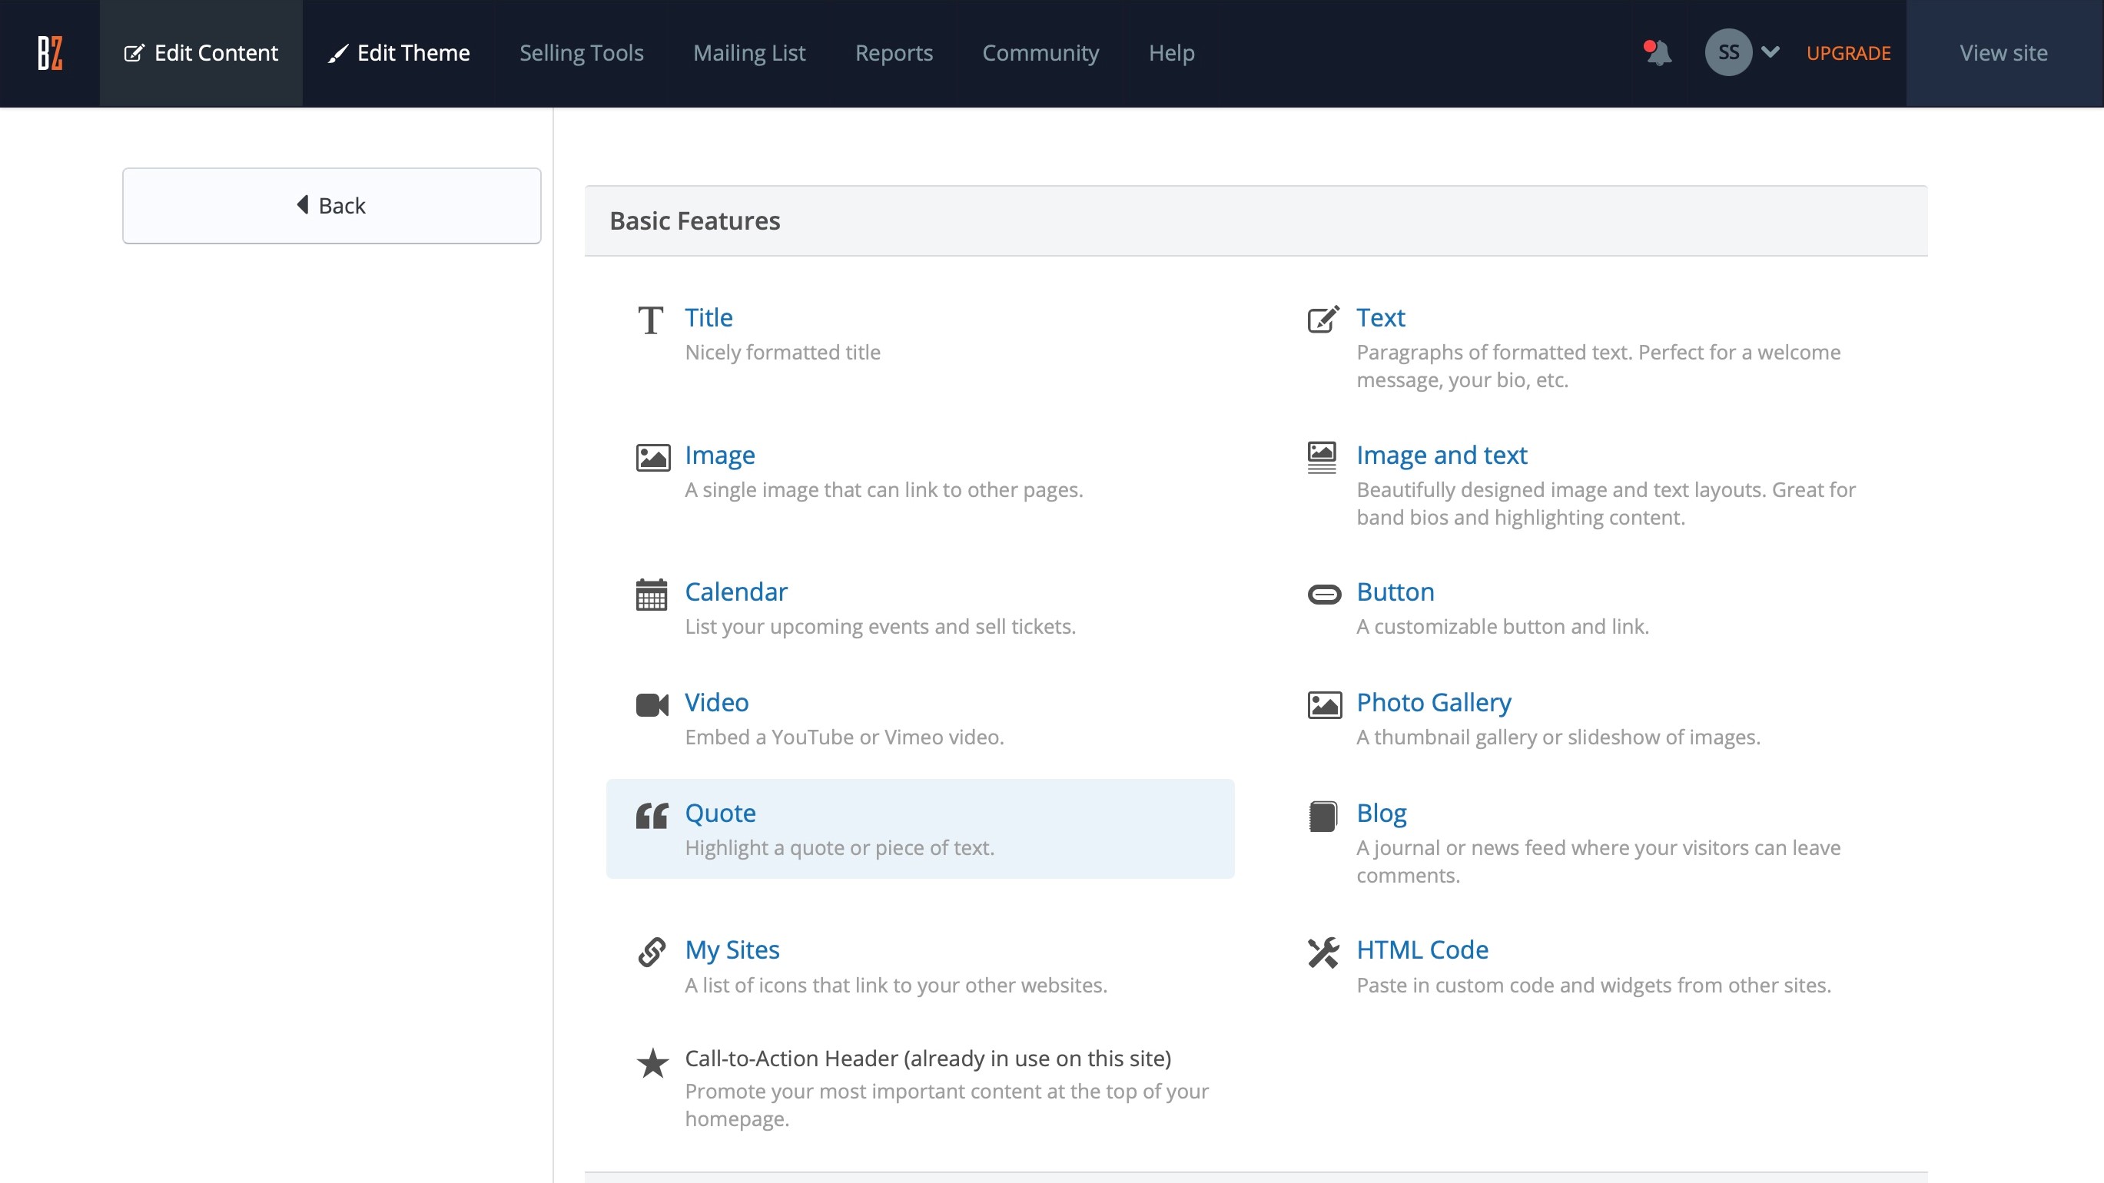Click the Video camera icon
This screenshot has height=1183, width=2104.
[x=651, y=704]
